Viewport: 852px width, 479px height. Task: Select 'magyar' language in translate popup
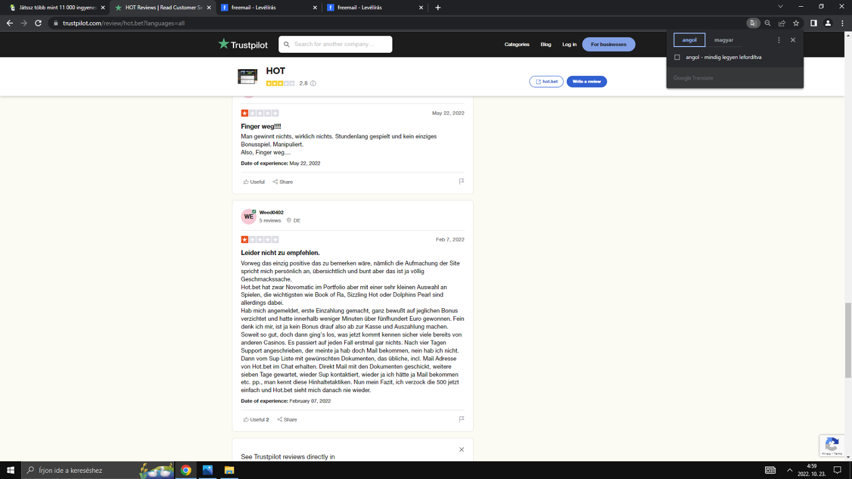(x=724, y=40)
